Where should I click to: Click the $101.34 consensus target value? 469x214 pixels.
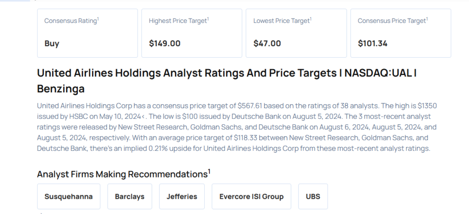(x=373, y=44)
